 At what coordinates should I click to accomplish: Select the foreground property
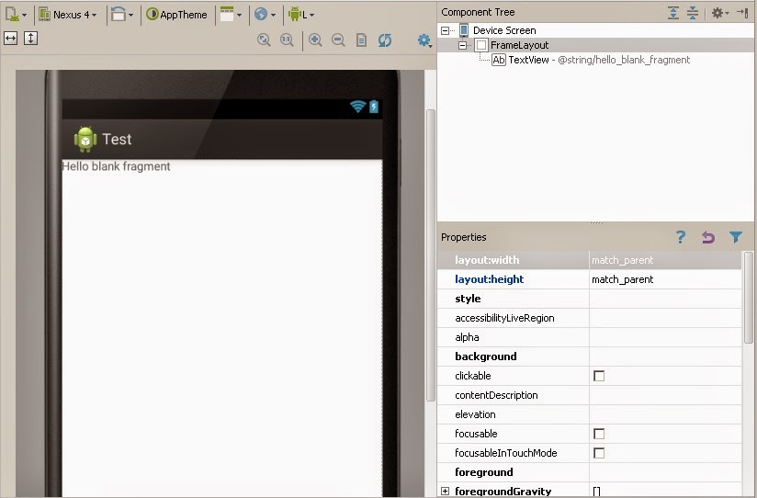click(x=484, y=472)
